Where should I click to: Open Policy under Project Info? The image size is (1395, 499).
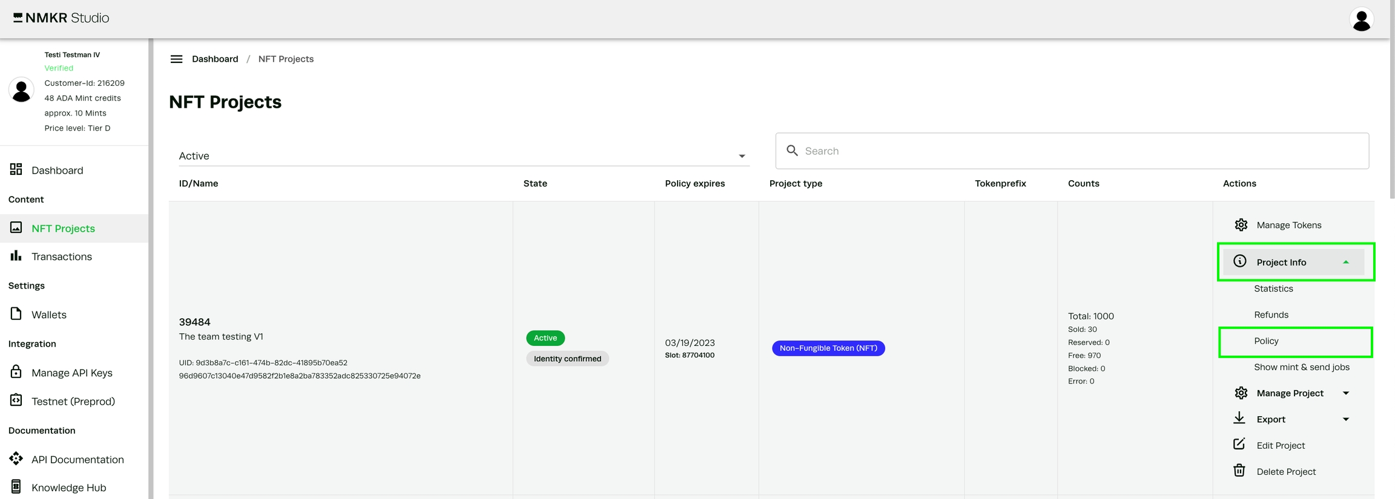point(1266,341)
